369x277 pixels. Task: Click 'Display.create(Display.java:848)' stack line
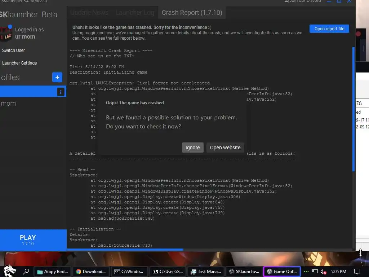[157, 202]
